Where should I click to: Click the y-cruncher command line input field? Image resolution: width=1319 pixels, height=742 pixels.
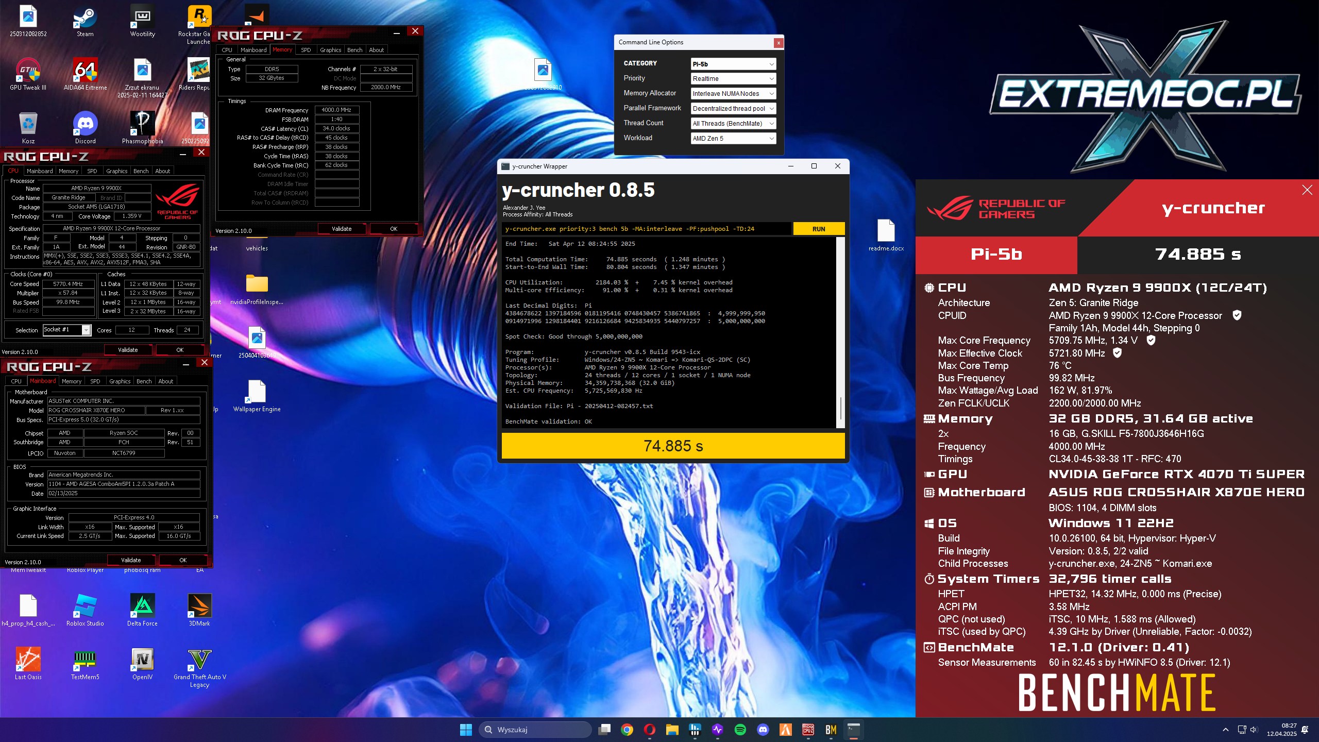pos(647,229)
